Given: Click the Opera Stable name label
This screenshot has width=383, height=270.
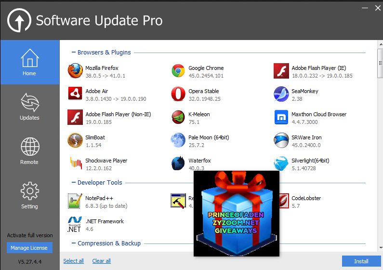Looking at the screenshot, I should pos(203,91).
